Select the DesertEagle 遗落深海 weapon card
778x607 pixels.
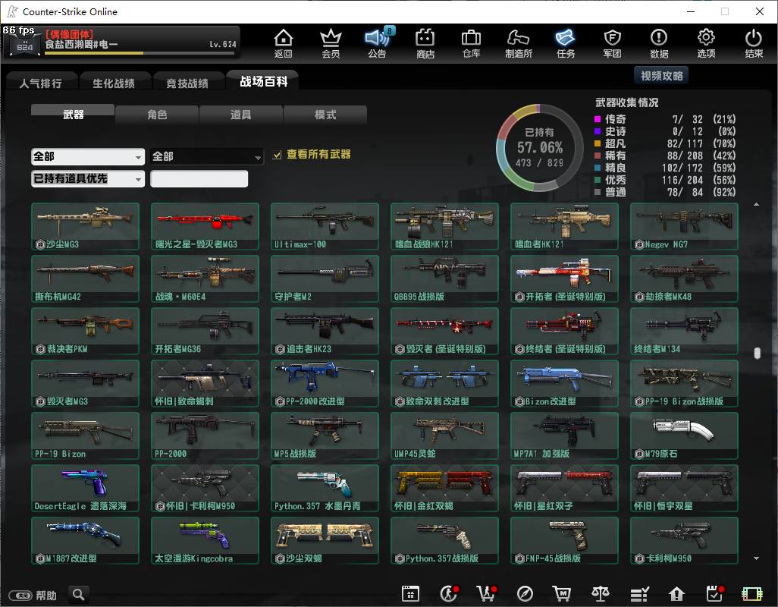coord(85,488)
